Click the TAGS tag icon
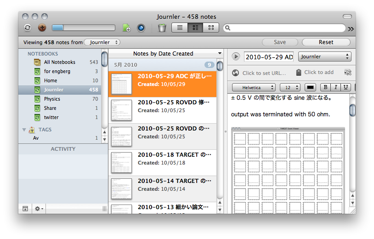Image resolution: width=374 pixels, height=239 pixels. click(x=32, y=130)
